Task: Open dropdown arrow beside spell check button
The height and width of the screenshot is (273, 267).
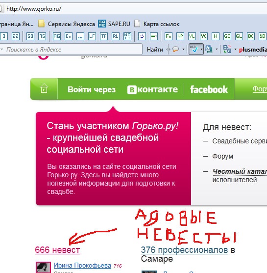Action: point(201,49)
